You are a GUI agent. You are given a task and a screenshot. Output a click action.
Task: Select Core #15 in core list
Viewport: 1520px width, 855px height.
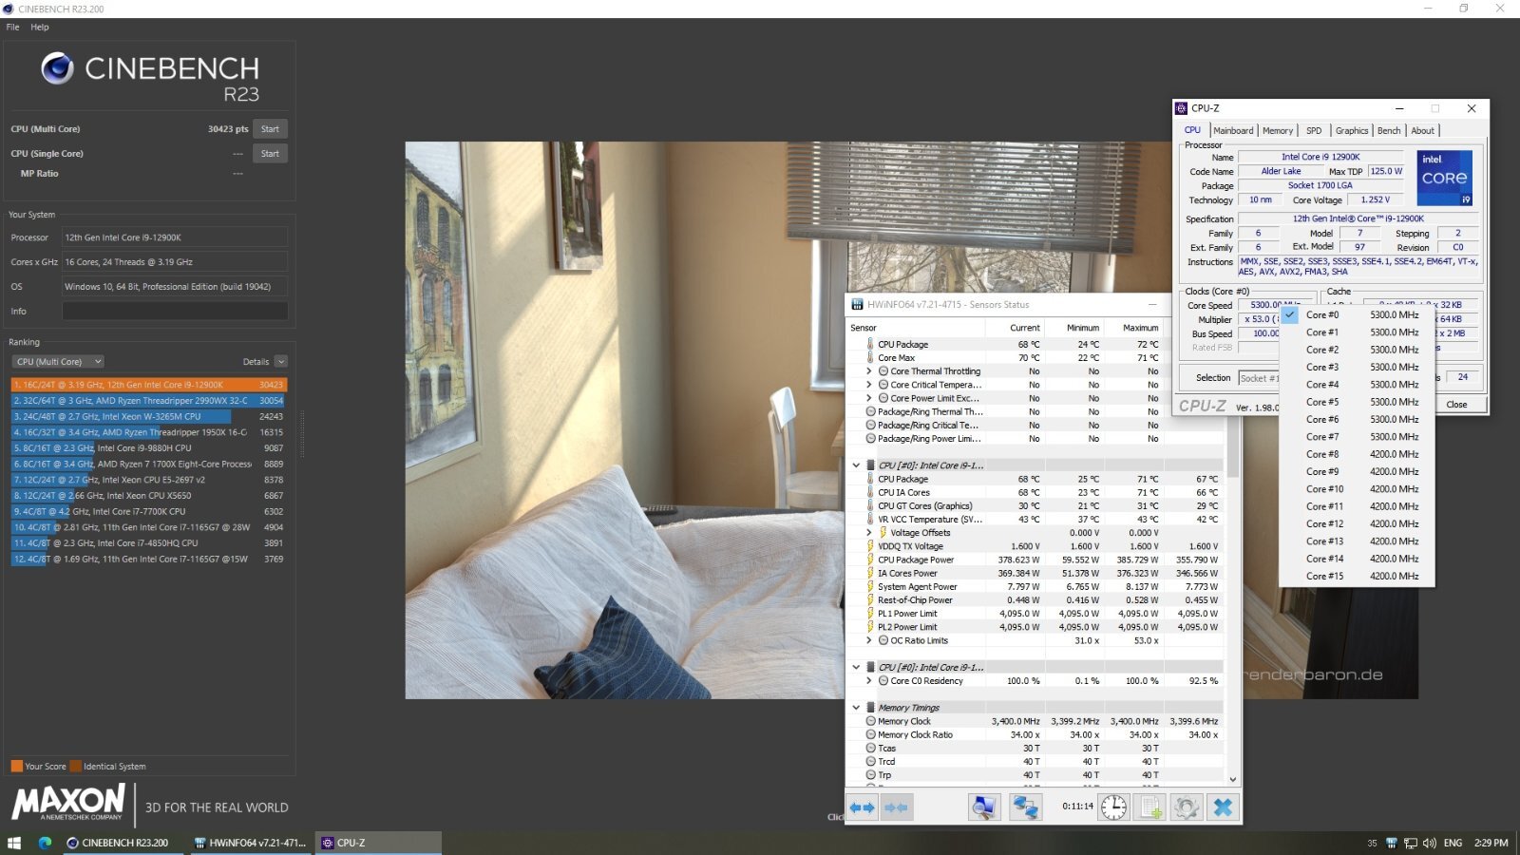tap(1357, 576)
